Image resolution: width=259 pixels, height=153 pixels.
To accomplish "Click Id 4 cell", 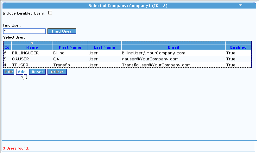I will click(x=5, y=65).
